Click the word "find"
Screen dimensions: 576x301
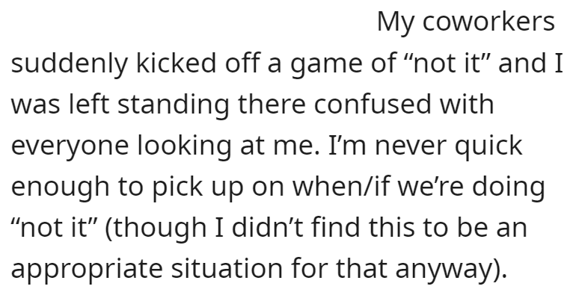pyautogui.click(x=336, y=227)
